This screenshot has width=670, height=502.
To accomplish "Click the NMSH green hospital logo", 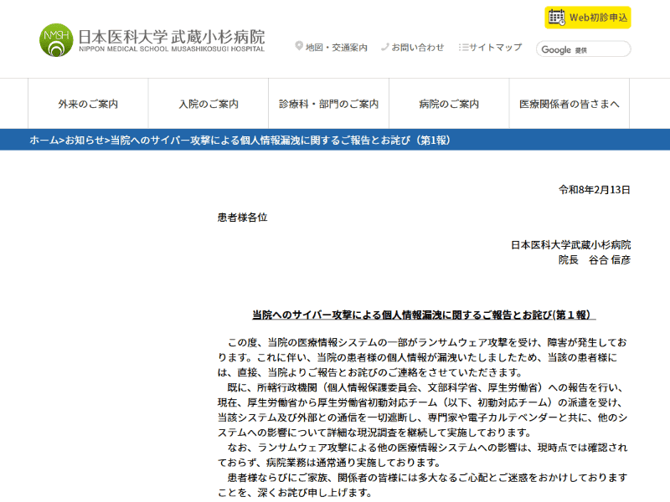I will (56, 40).
